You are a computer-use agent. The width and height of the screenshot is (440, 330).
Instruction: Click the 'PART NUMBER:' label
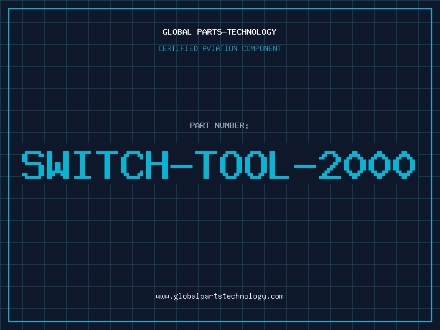pyautogui.click(x=219, y=125)
